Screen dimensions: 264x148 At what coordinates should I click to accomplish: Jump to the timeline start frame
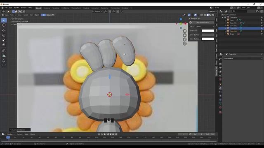(x=102, y=134)
